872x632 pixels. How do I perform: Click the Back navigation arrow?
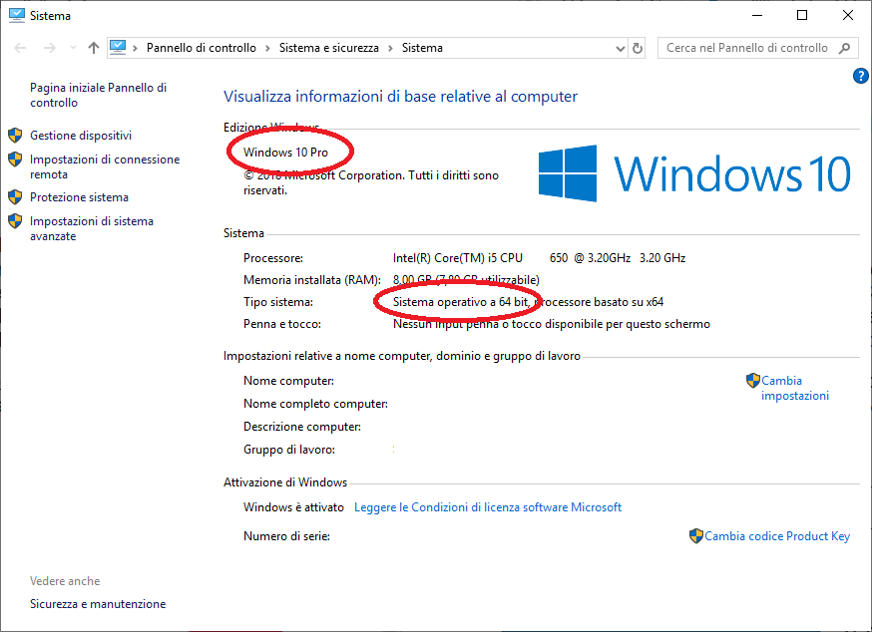21,49
